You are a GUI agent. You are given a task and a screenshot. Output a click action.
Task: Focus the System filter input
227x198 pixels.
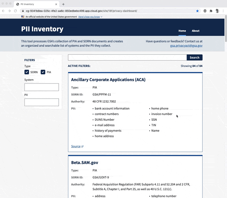point(41,87)
